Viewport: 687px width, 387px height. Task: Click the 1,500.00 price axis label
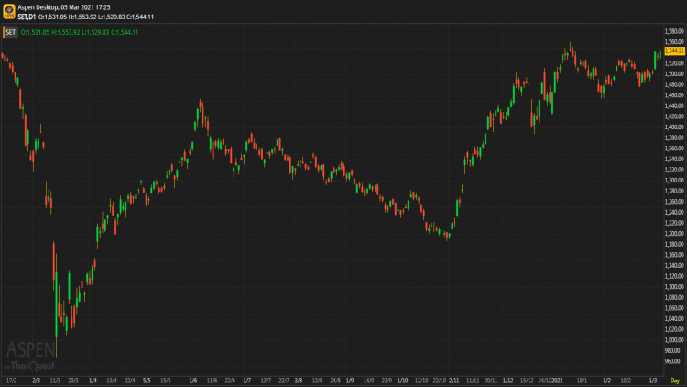click(x=674, y=73)
